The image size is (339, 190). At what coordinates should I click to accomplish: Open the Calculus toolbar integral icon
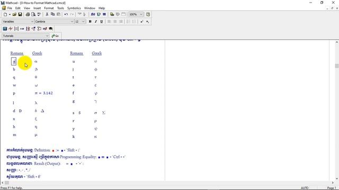point(28,28)
